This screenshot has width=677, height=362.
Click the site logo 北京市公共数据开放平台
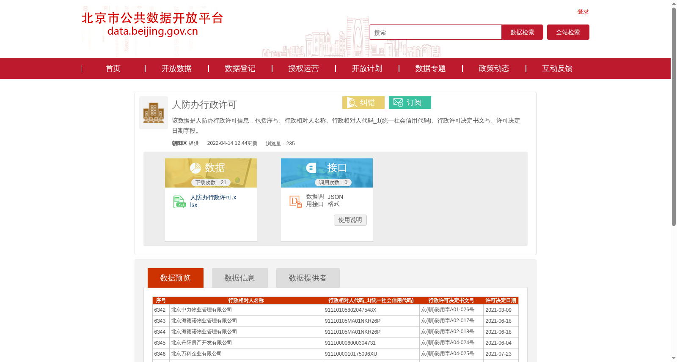pyautogui.click(x=152, y=24)
